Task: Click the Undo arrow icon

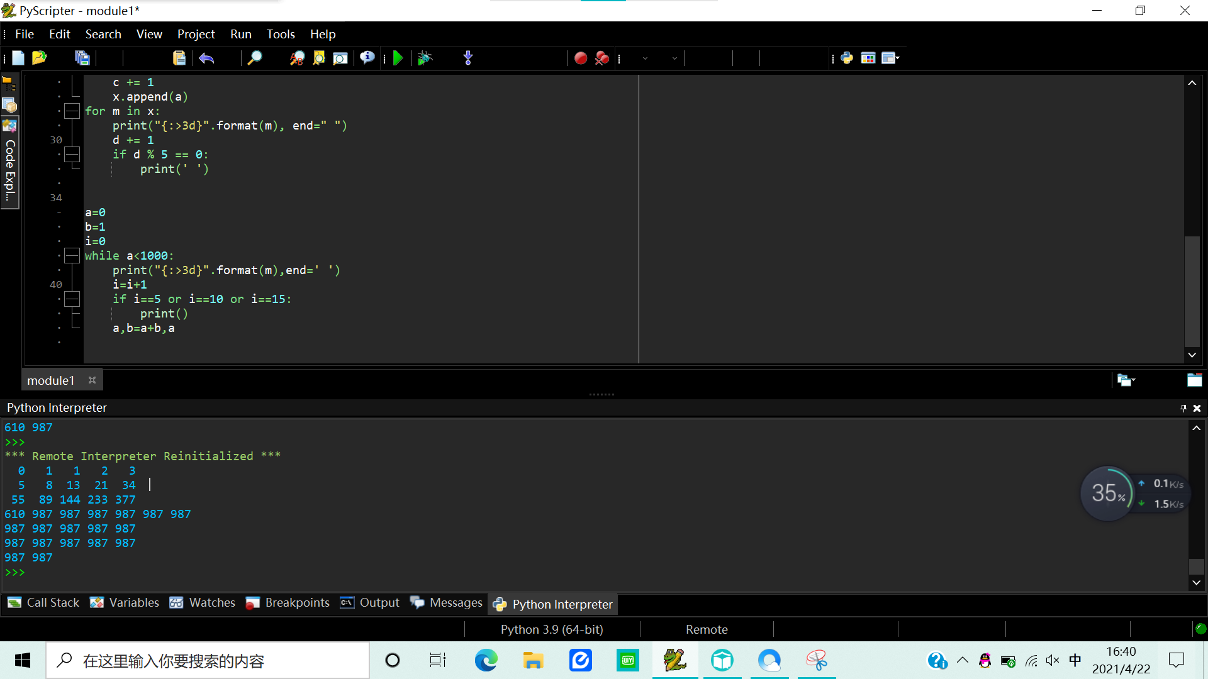Action: [206, 58]
